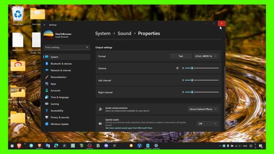Viewport: 274px width, 154px height.
Task: Switch input language via ENG indicator
Action: pyautogui.click(x=245, y=146)
